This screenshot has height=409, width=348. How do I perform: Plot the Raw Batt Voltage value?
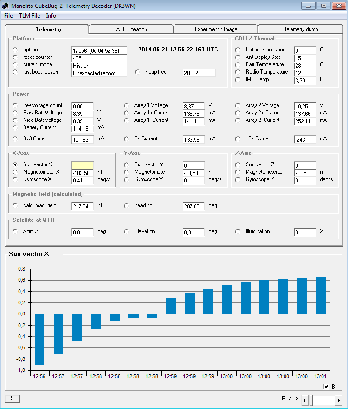pos(15,113)
